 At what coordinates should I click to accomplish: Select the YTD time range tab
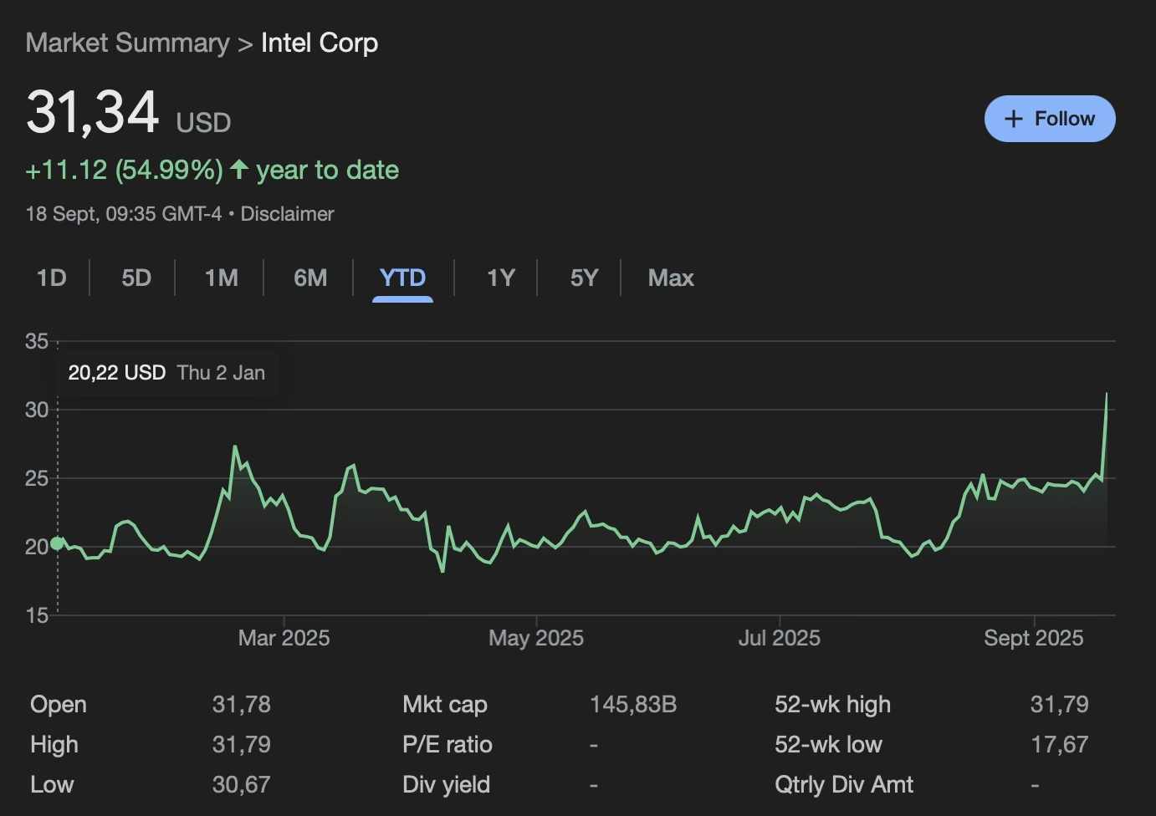[x=402, y=278]
